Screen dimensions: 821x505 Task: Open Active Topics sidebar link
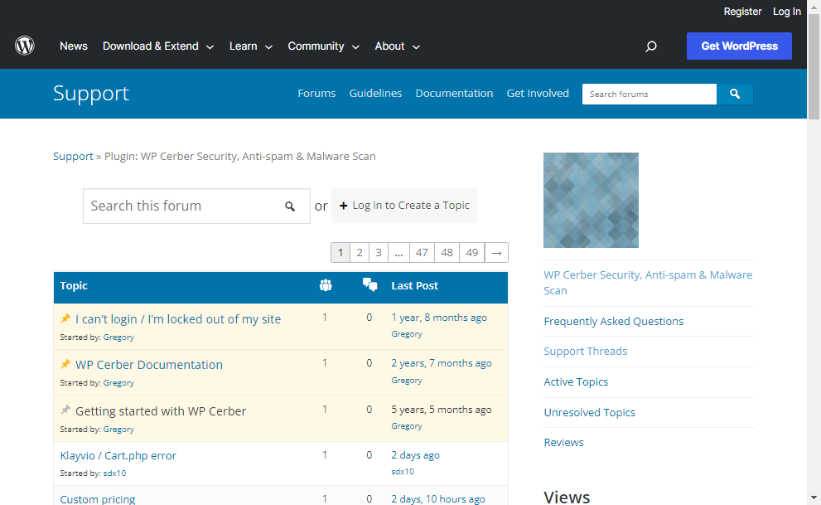[x=576, y=382]
